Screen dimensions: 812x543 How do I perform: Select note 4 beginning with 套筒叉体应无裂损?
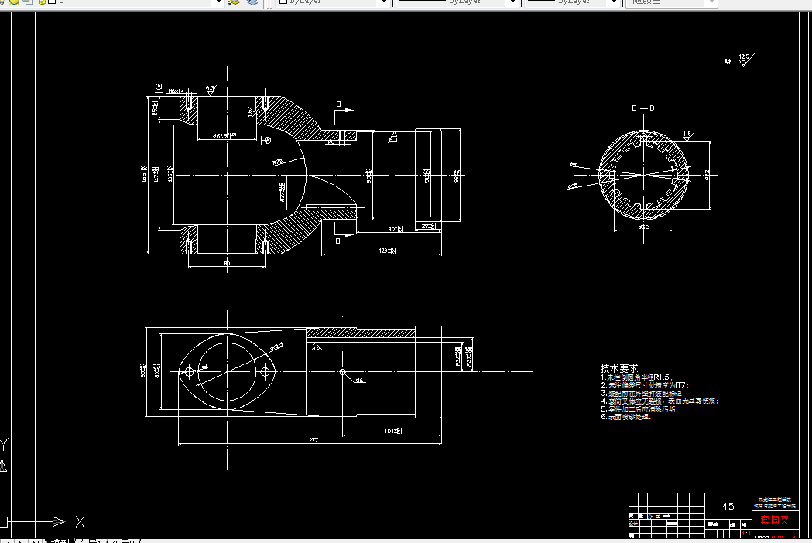pyautogui.click(x=660, y=401)
